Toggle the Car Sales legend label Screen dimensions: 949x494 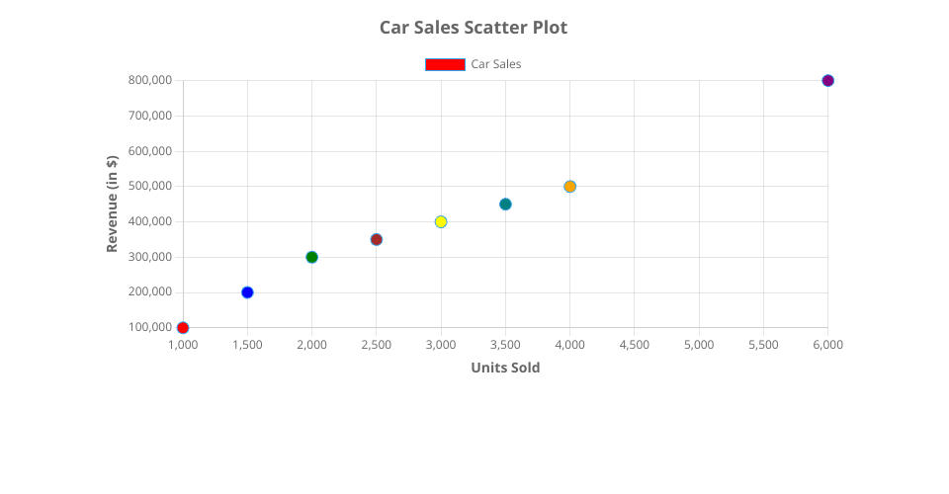[x=495, y=64]
